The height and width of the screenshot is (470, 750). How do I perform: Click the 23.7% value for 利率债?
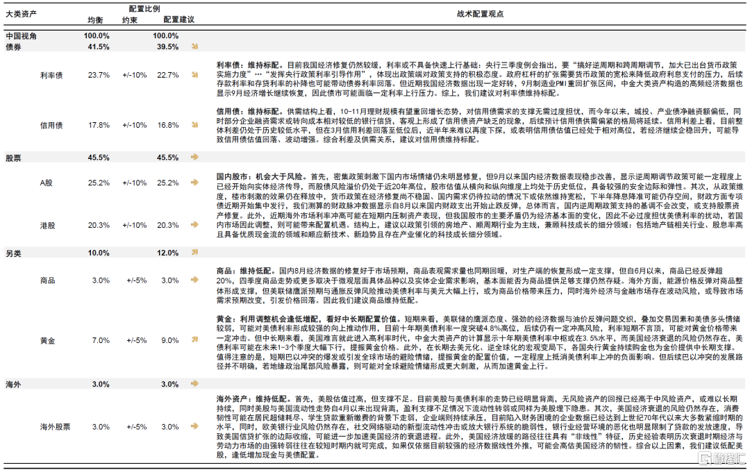click(x=99, y=75)
